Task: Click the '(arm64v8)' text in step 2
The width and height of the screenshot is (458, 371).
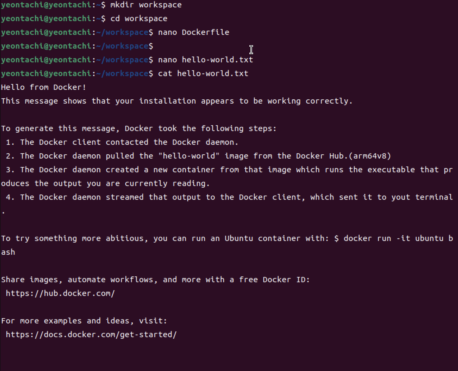Action: [x=370, y=156]
